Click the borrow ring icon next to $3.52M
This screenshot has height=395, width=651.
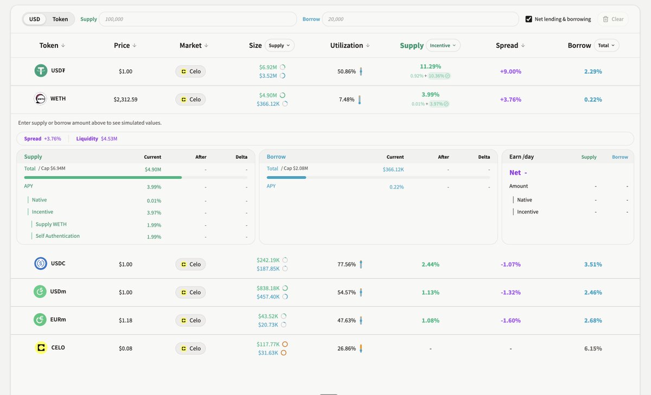(283, 76)
